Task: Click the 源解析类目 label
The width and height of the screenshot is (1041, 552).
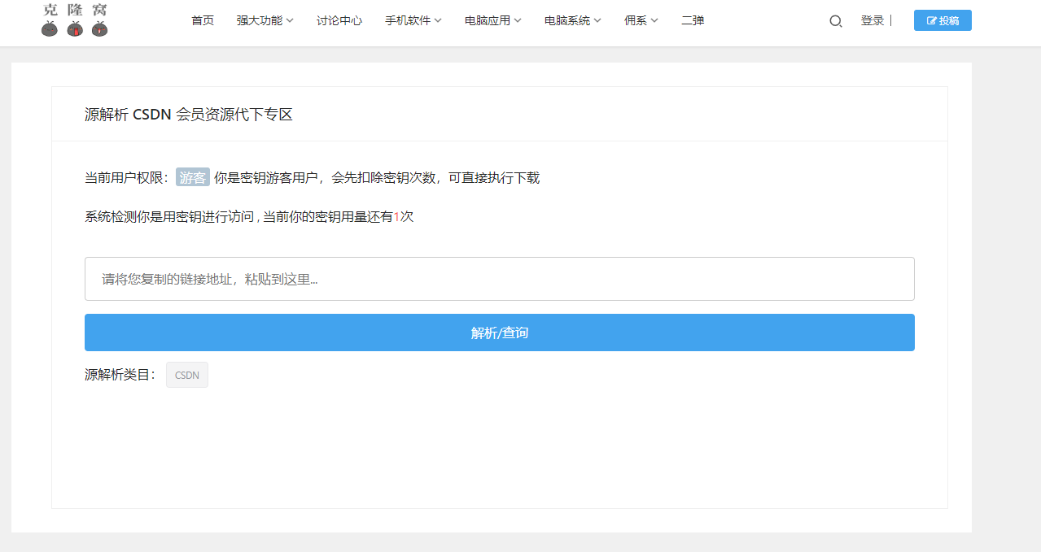Action: (x=120, y=375)
